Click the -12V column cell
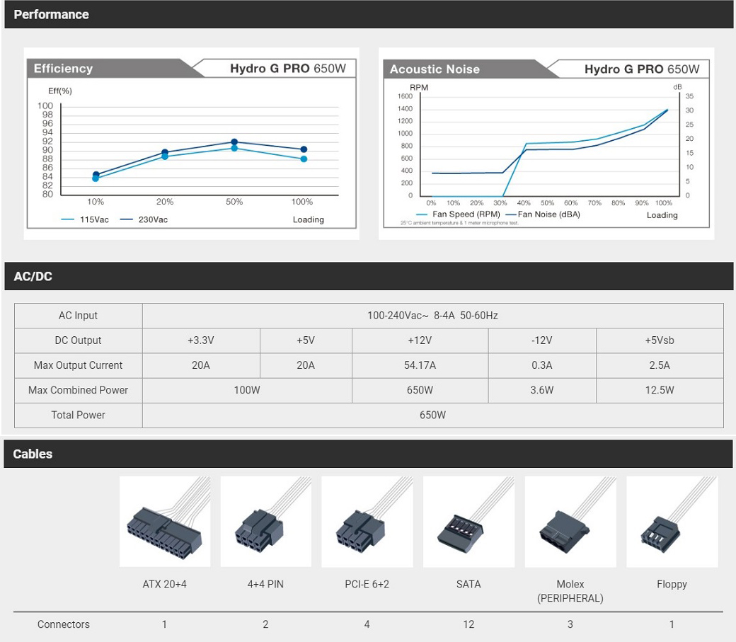The width and height of the screenshot is (736, 642). 542,340
